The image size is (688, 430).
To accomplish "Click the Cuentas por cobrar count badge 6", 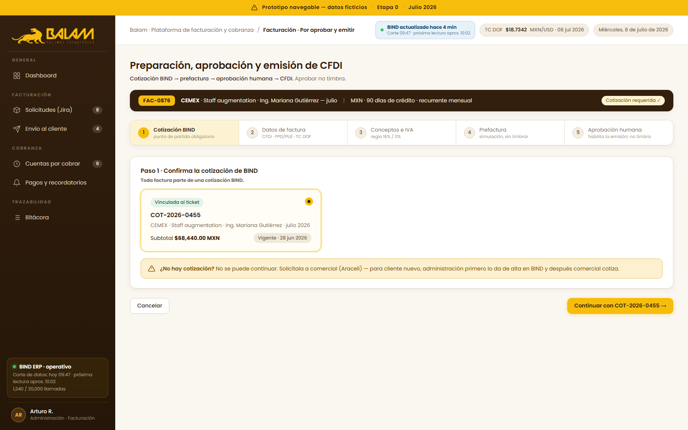I will click(98, 164).
